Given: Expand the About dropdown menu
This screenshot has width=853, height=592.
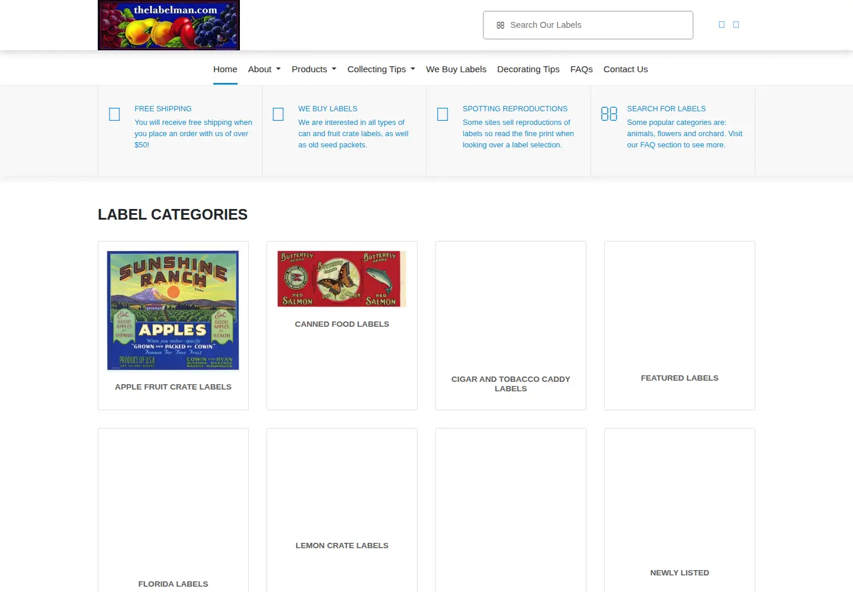Looking at the screenshot, I should (264, 69).
